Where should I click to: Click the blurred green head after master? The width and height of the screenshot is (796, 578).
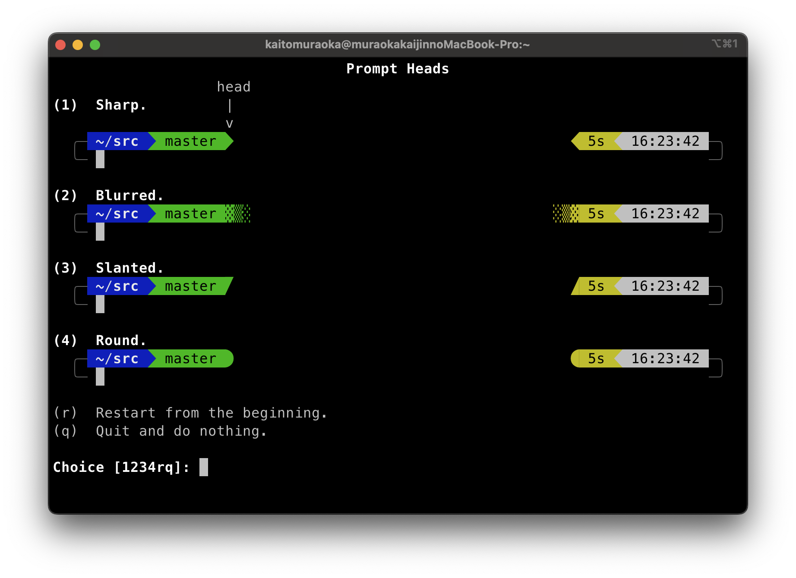coord(238,214)
